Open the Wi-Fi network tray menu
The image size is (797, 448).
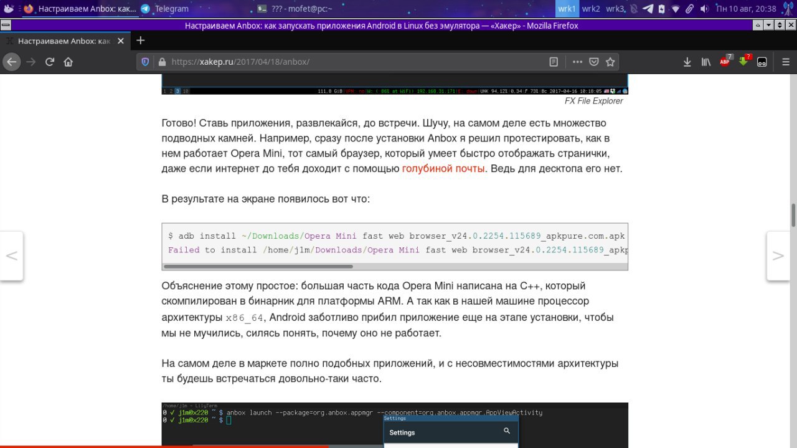pos(676,9)
